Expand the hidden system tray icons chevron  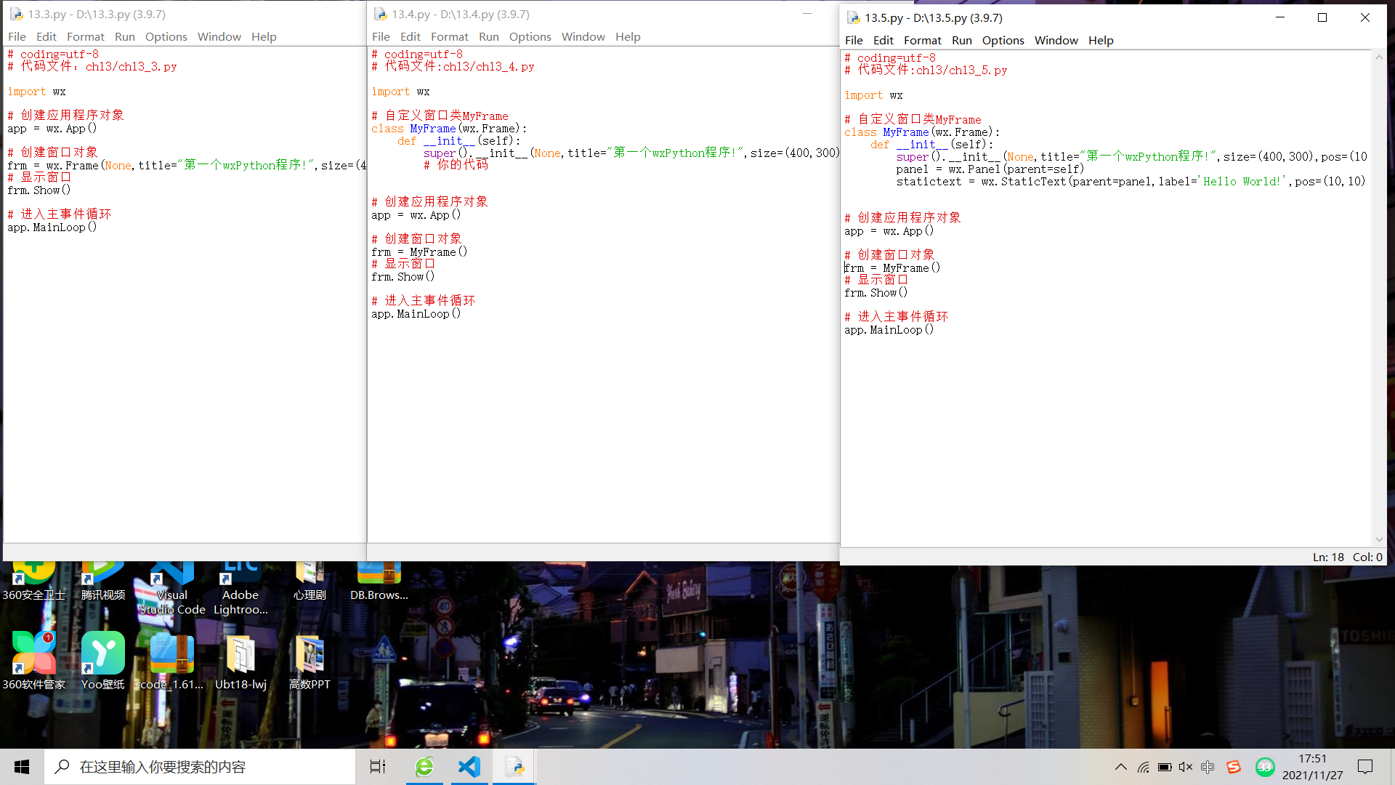pyautogui.click(x=1120, y=767)
